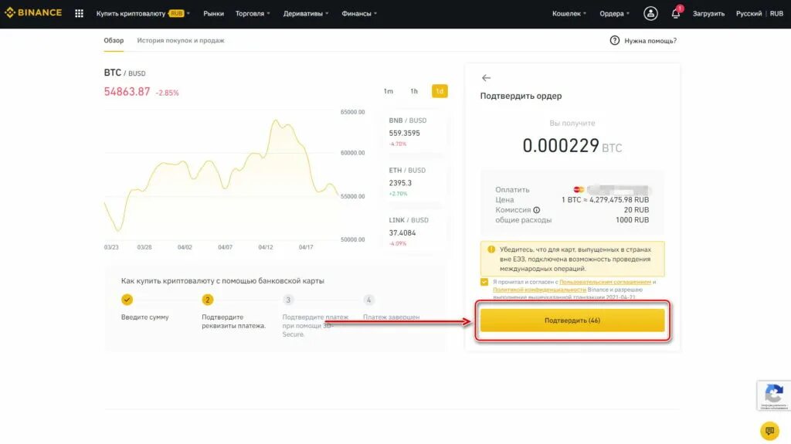Switch to the Обзор tab
Viewport: 791px width, 444px height.
114,40
